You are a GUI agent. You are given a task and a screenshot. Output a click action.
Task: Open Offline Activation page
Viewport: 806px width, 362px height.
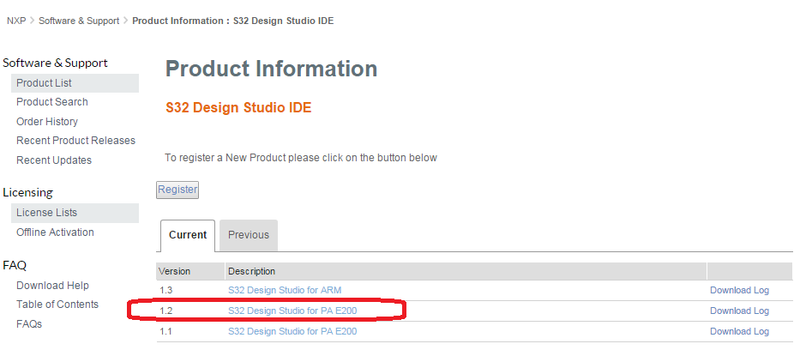55,232
